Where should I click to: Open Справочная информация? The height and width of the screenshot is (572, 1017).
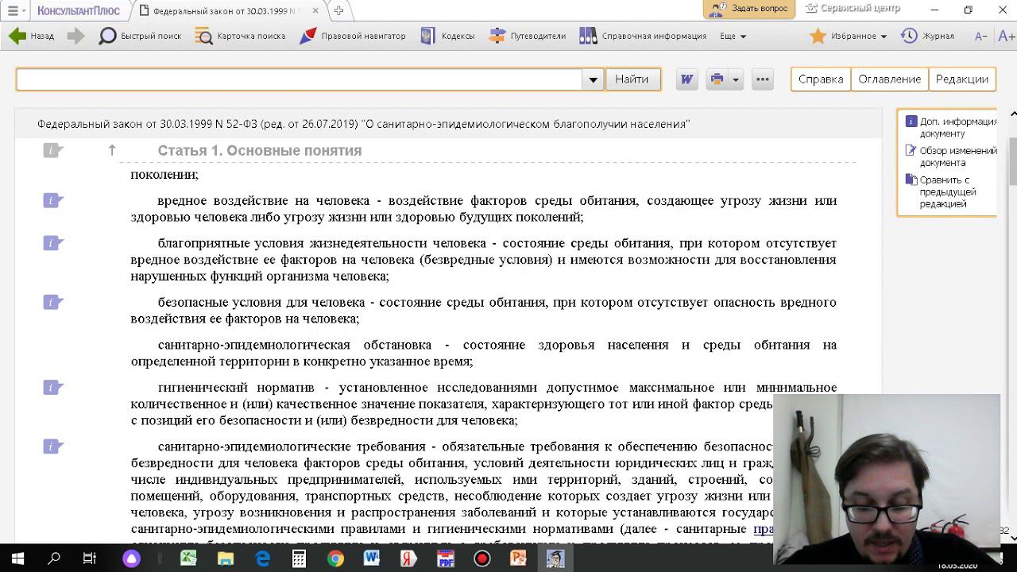tap(643, 36)
